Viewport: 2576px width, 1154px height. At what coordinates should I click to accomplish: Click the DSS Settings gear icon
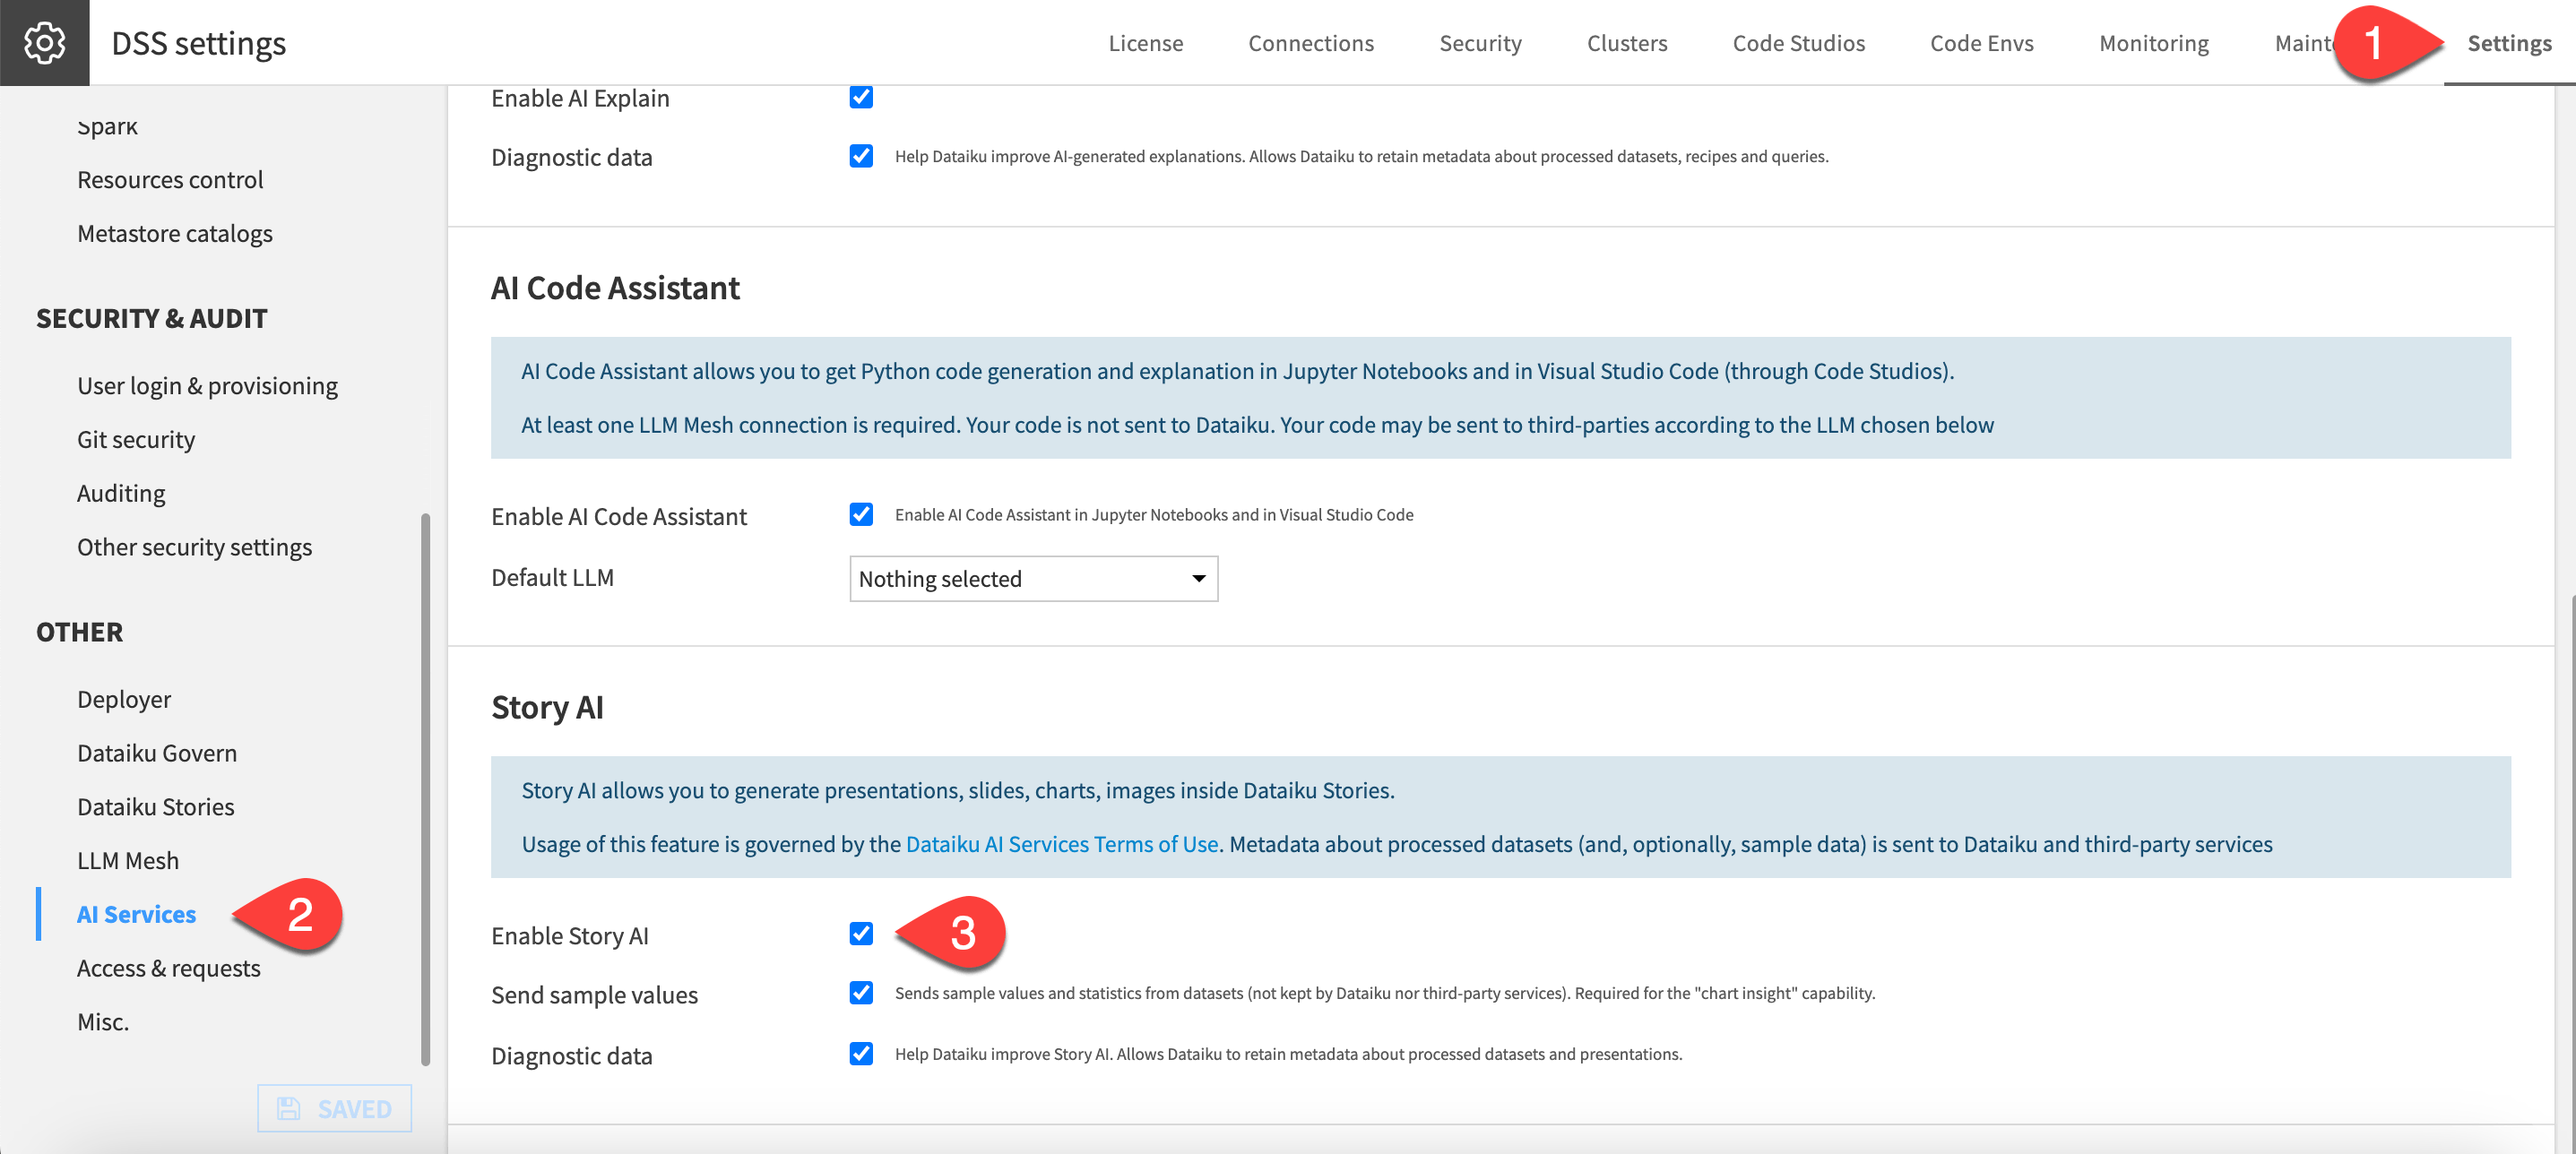tap(44, 44)
